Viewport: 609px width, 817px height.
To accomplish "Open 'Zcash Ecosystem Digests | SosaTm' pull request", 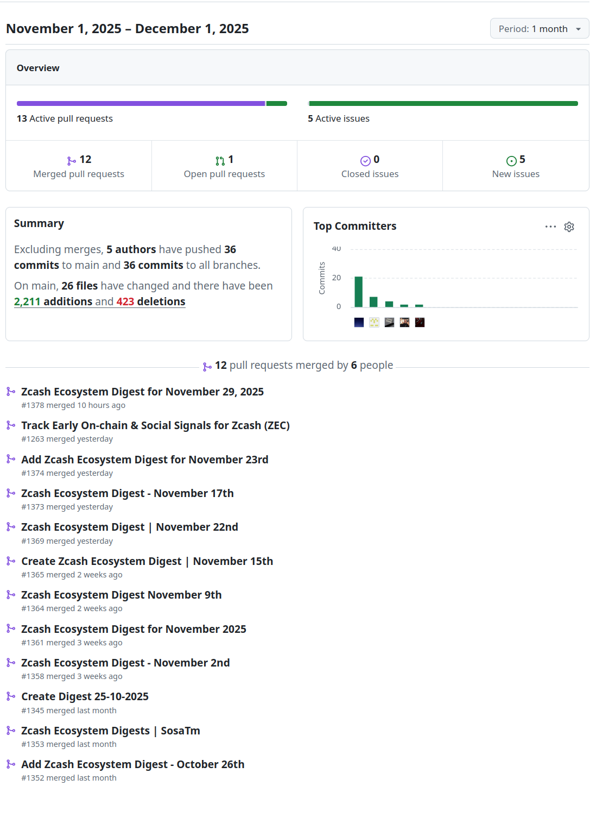I will pyautogui.click(x=110, y=731).
